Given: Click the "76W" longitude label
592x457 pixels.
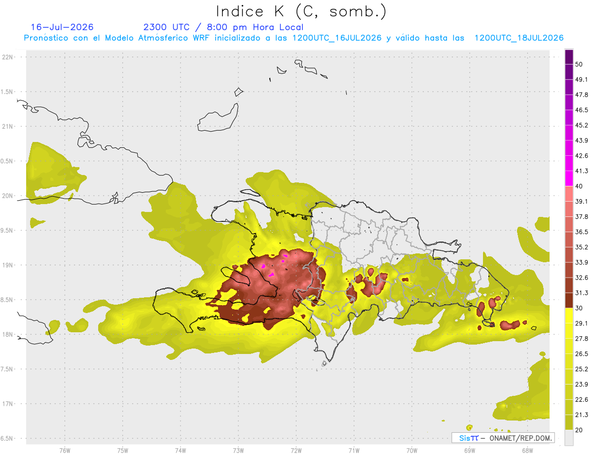Looking at the screenshot, I should (65, 450).
